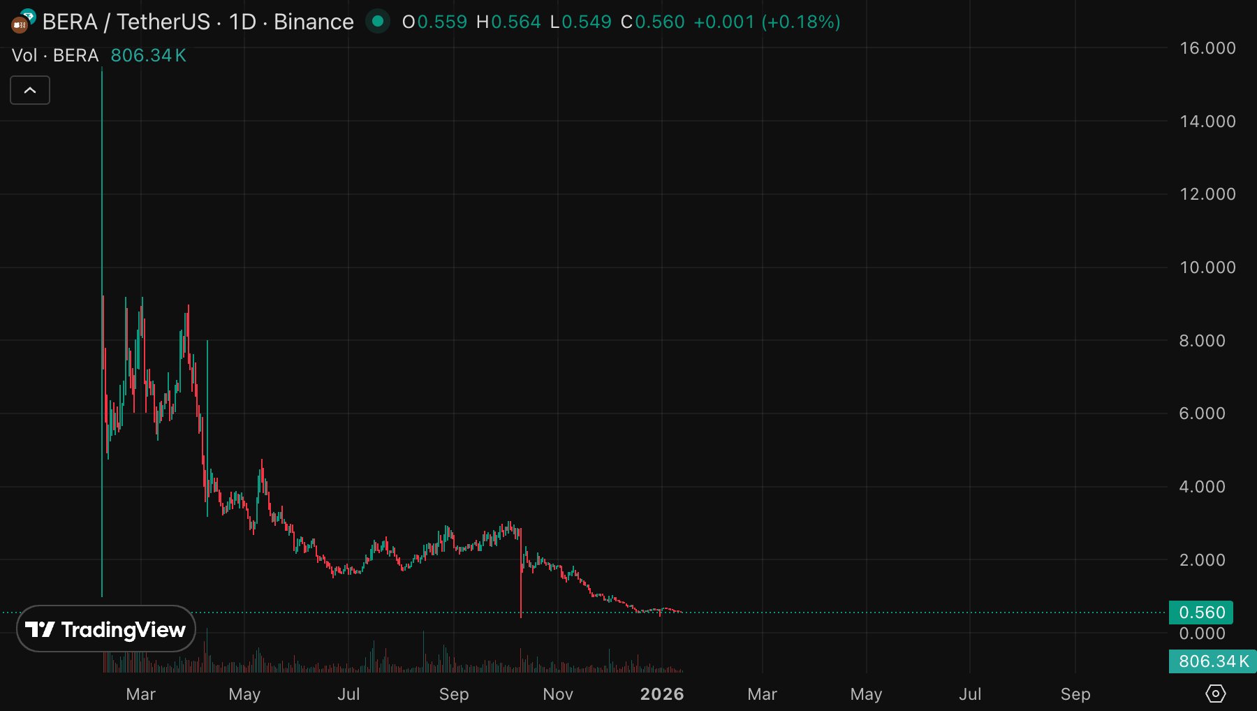
Task: Select the Vol · BERA indicator legend
Action: (55, 55)
